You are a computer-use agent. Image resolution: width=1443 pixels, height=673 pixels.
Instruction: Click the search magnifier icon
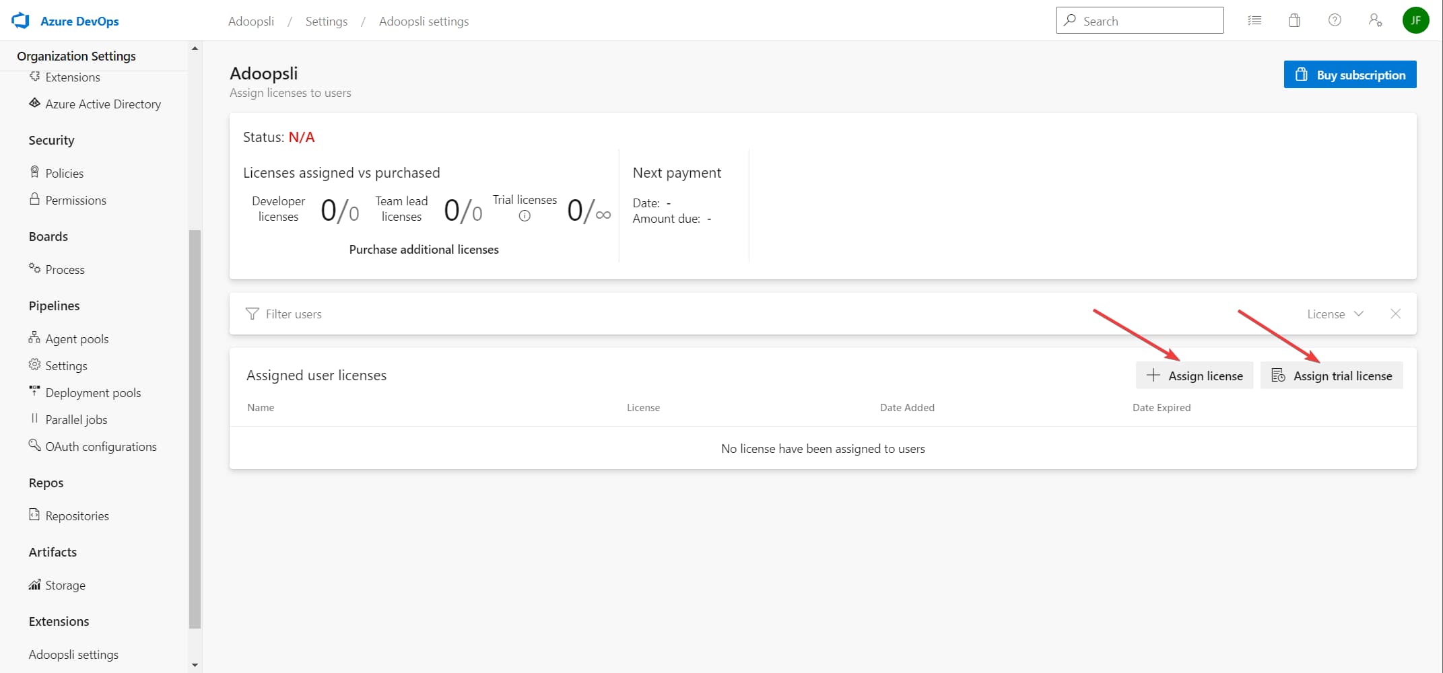tap(1069, 20)
